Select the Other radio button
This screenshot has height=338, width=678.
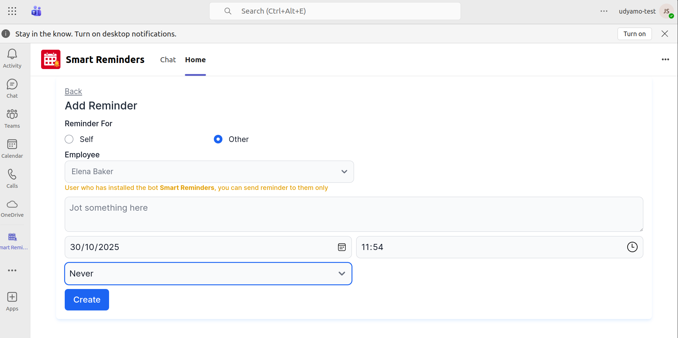point(218,139)
